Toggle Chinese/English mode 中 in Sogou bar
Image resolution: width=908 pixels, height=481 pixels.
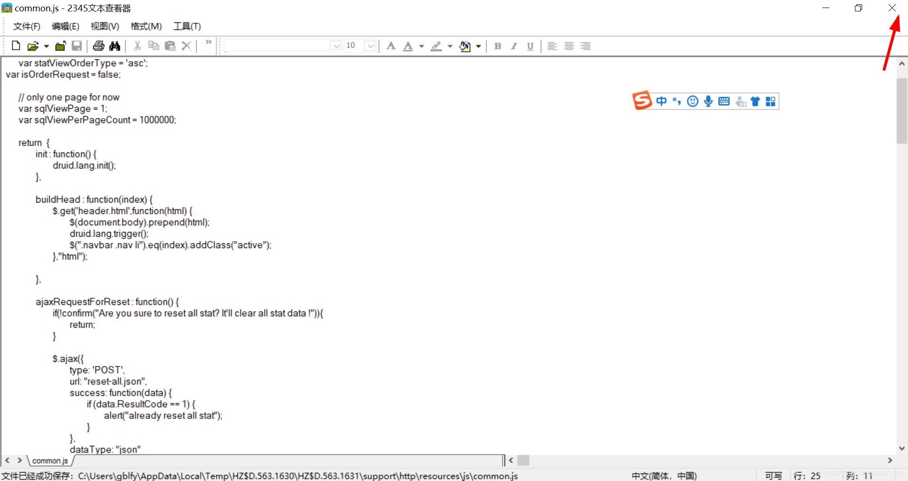tap(661, 101)
